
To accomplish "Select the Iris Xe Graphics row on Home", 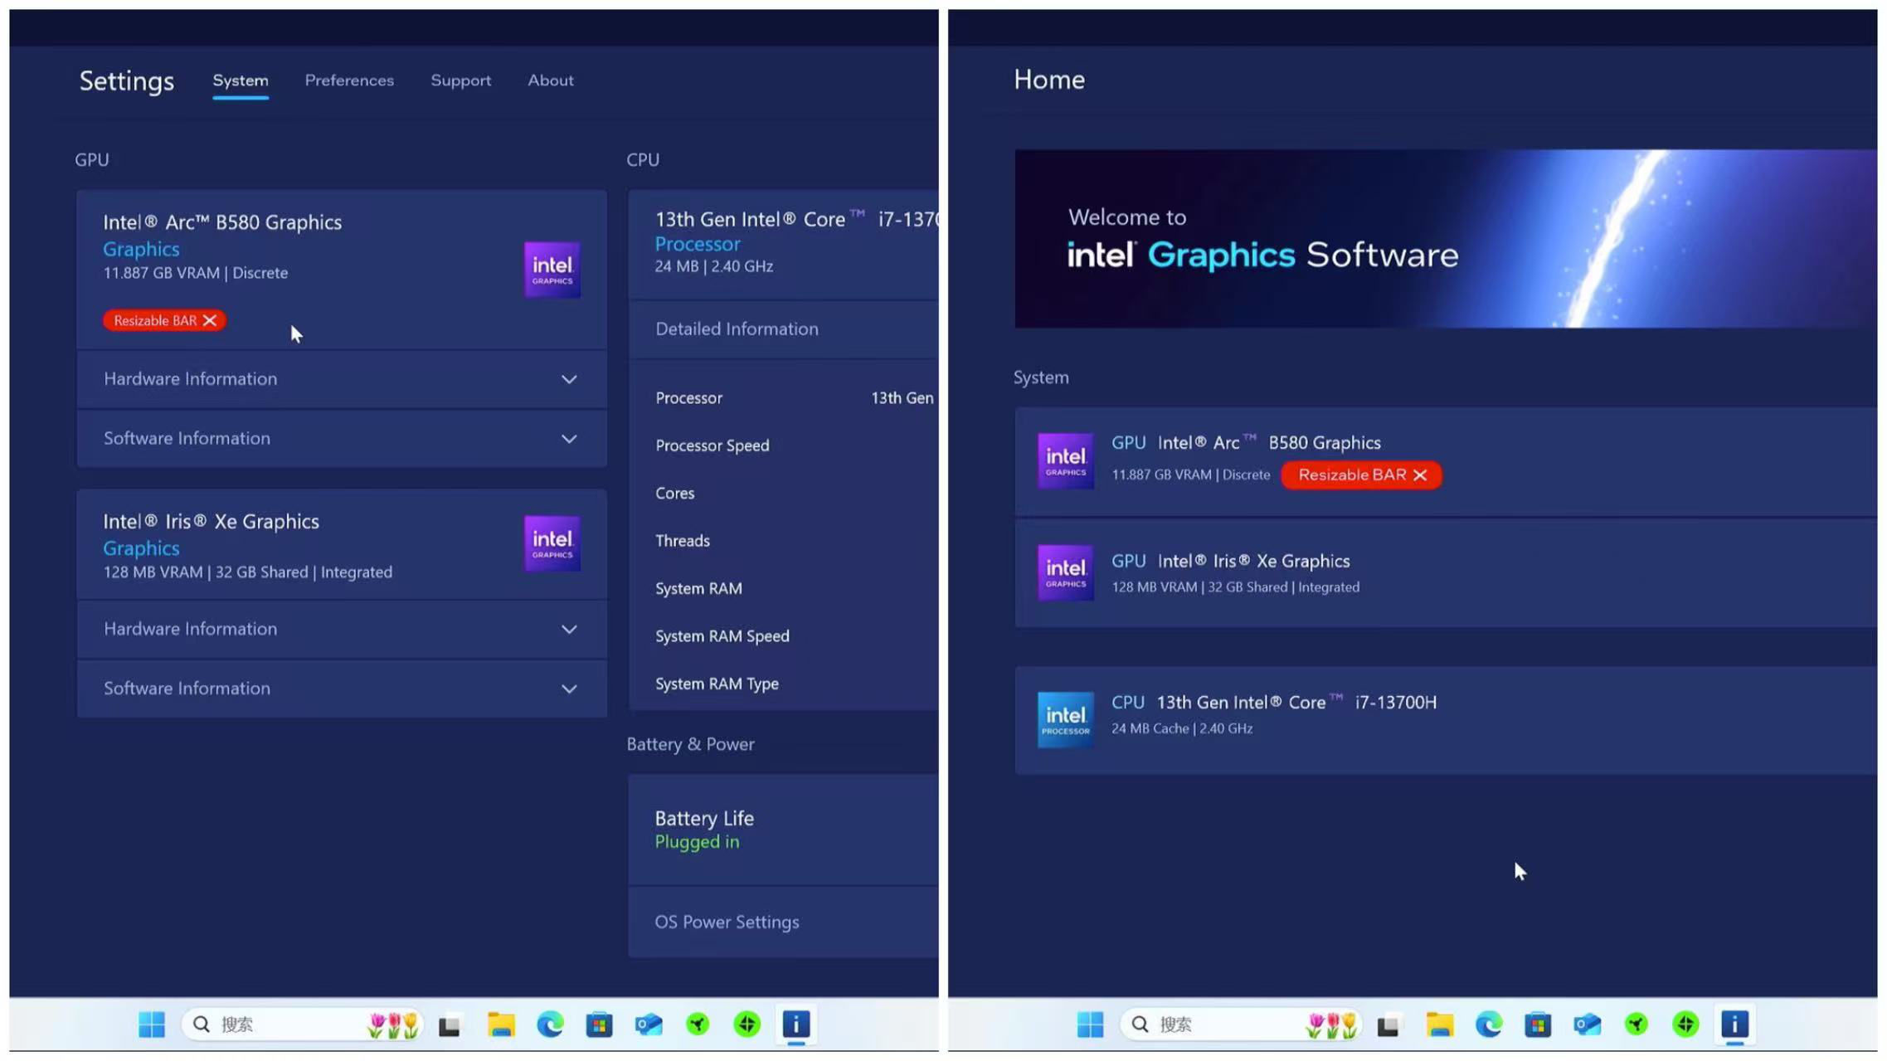I will 1445,573.
